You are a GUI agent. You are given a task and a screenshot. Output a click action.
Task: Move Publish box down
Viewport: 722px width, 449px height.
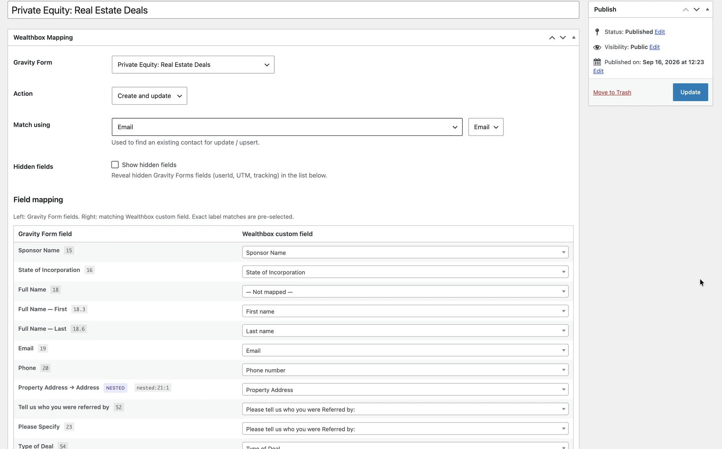(x=697, y=10)
